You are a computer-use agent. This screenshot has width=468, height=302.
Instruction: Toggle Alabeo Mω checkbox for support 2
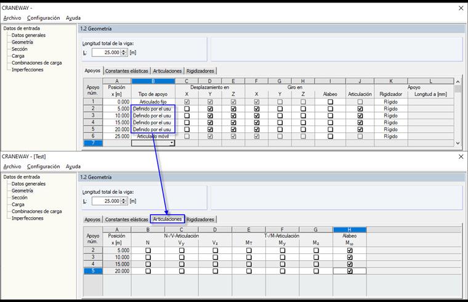click(x=350, y=250)
